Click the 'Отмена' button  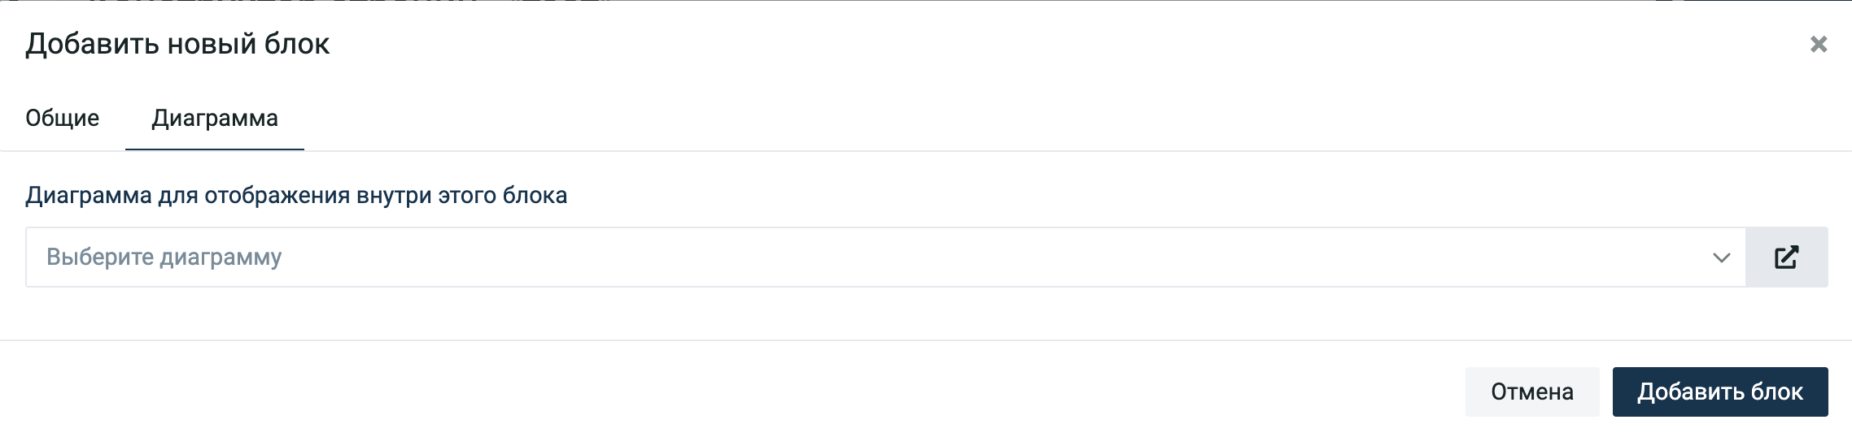pyautogui.click(x=1532, y=392)
